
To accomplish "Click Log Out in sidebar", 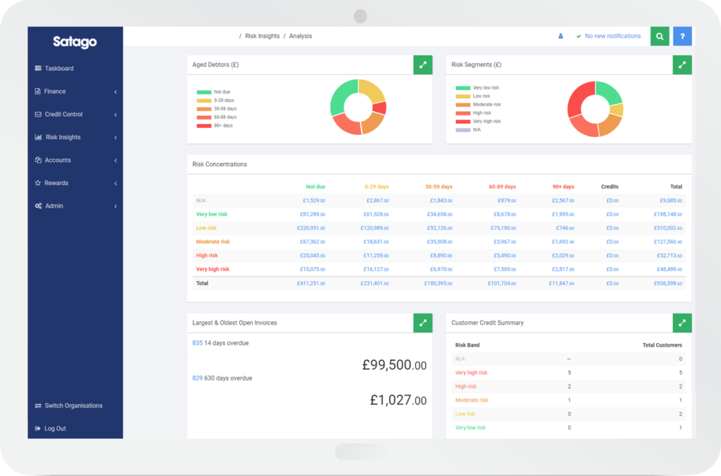I will tap(55, 428).
